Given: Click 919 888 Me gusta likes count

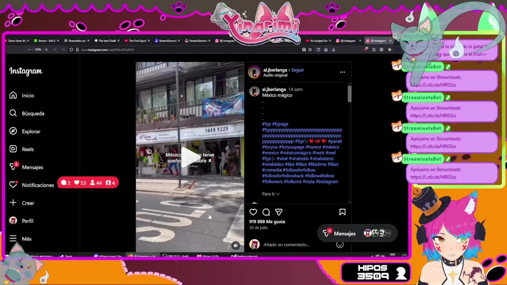Looking at the screenshot, I should tap(267, 222).
